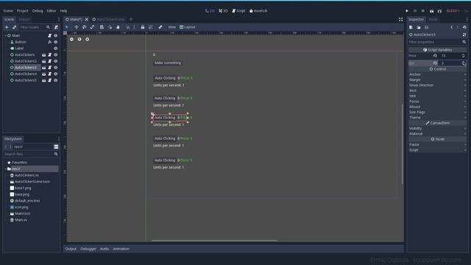Hide the Label node
Image resolution: width=471 pixels, height=265 pixels.
point(56,49)
